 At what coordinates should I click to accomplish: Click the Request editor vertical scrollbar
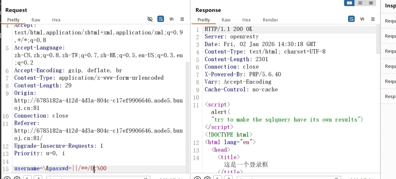(188, 97)
